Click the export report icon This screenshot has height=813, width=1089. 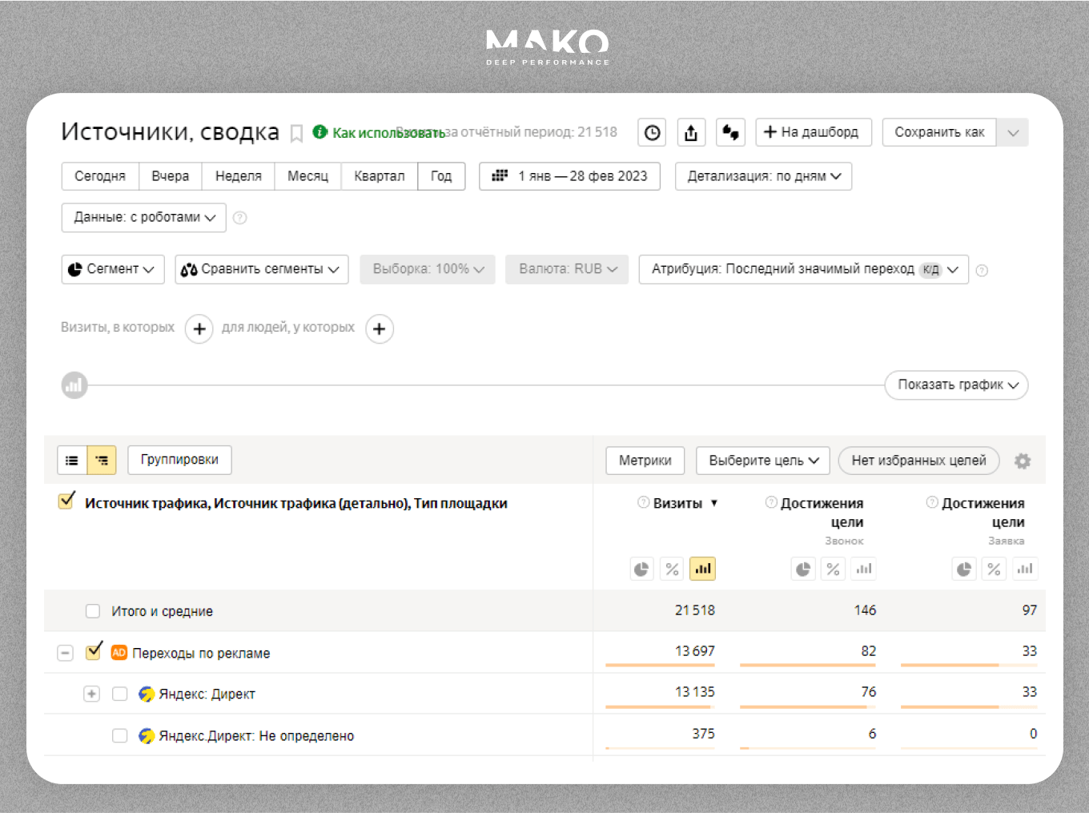[691, 133]
